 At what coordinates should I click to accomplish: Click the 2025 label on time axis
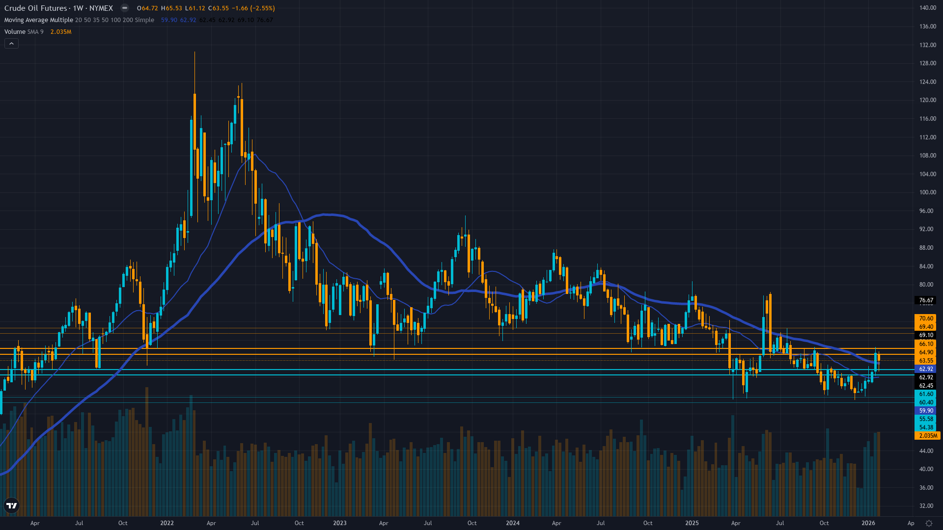[x=692, y=523]
